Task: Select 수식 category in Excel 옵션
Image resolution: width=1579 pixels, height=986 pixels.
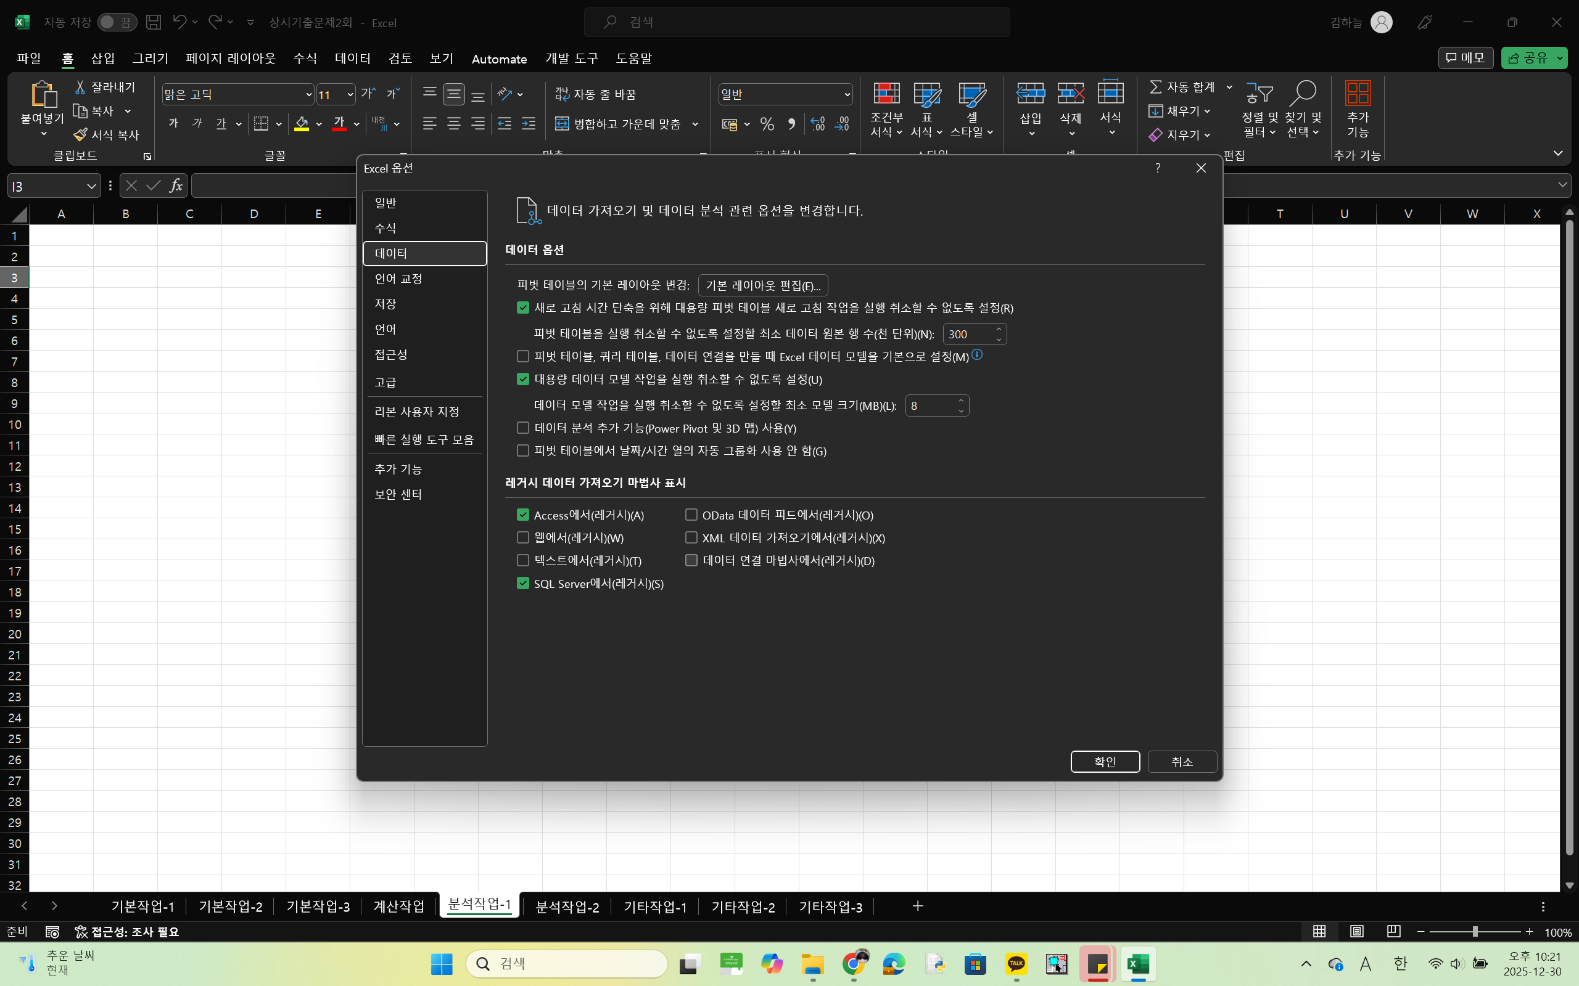Action: tap(424, 227)
